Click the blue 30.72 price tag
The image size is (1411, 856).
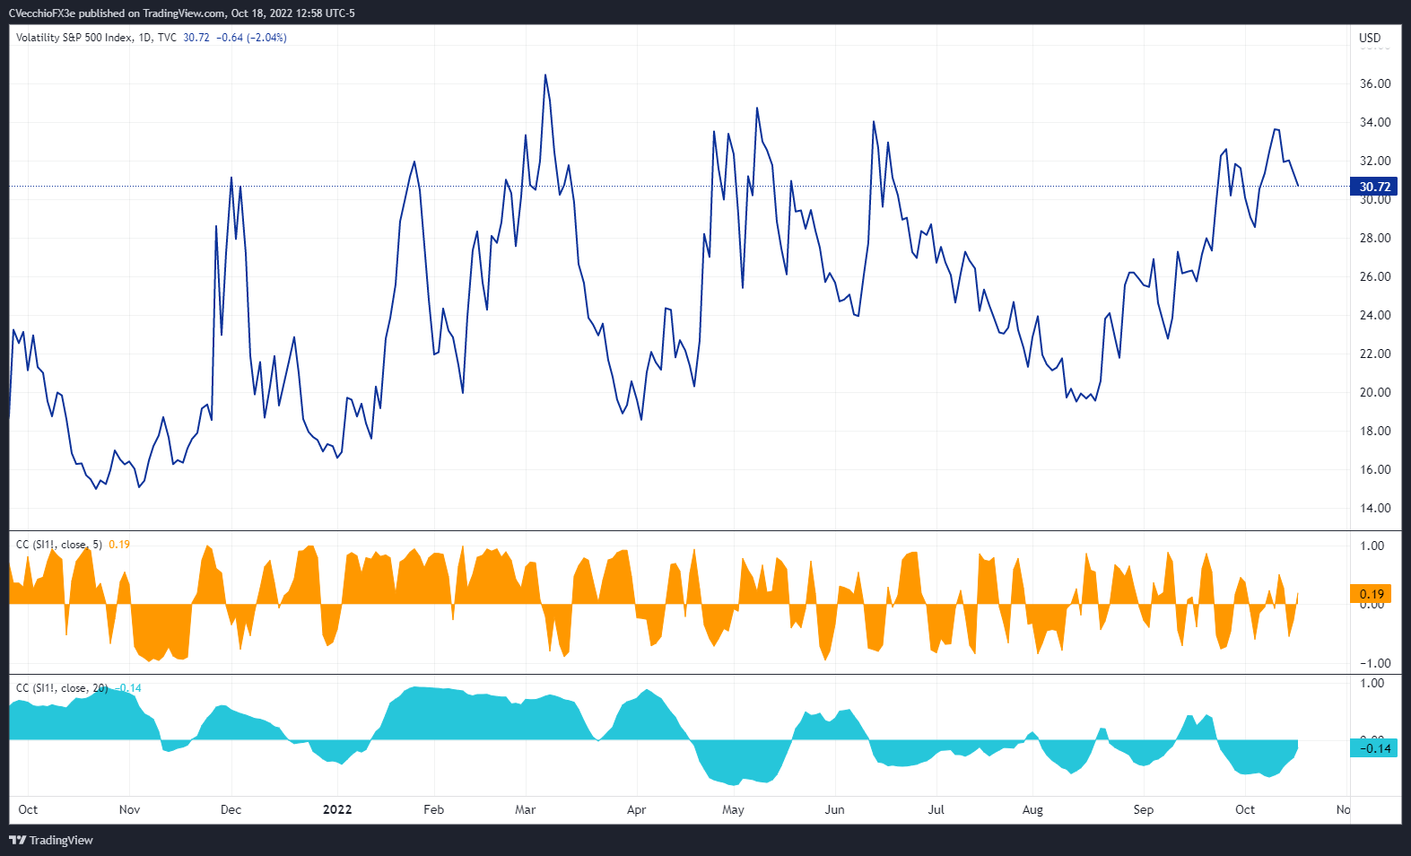point(1374,187)
